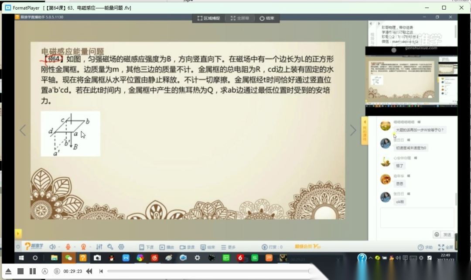Click the chat message input box
Image resolution: width=471 pixels, height=280 pixels.
[417, 218]
